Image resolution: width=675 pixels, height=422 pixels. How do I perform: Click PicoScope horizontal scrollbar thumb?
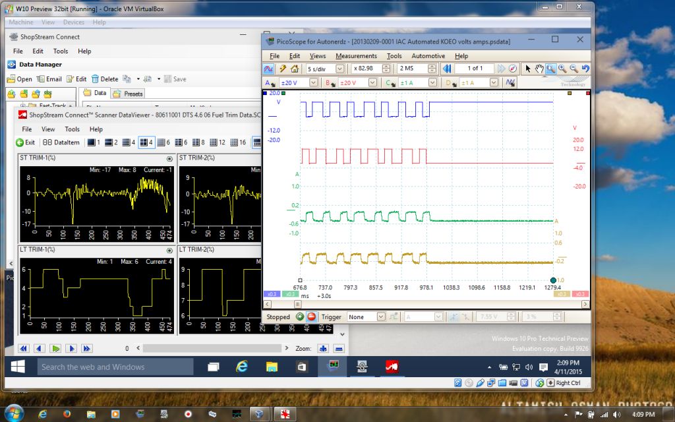point(297,304)
